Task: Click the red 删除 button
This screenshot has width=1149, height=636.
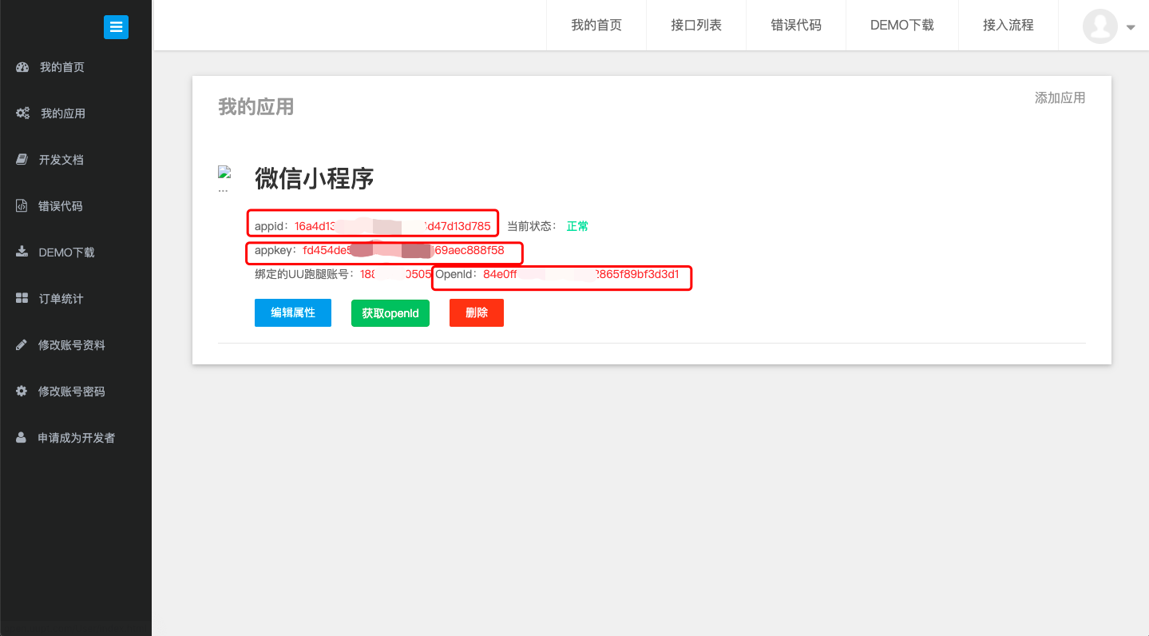Action: pos(477,312)
